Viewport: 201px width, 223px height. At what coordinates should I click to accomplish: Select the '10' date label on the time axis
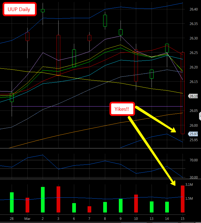136,219
